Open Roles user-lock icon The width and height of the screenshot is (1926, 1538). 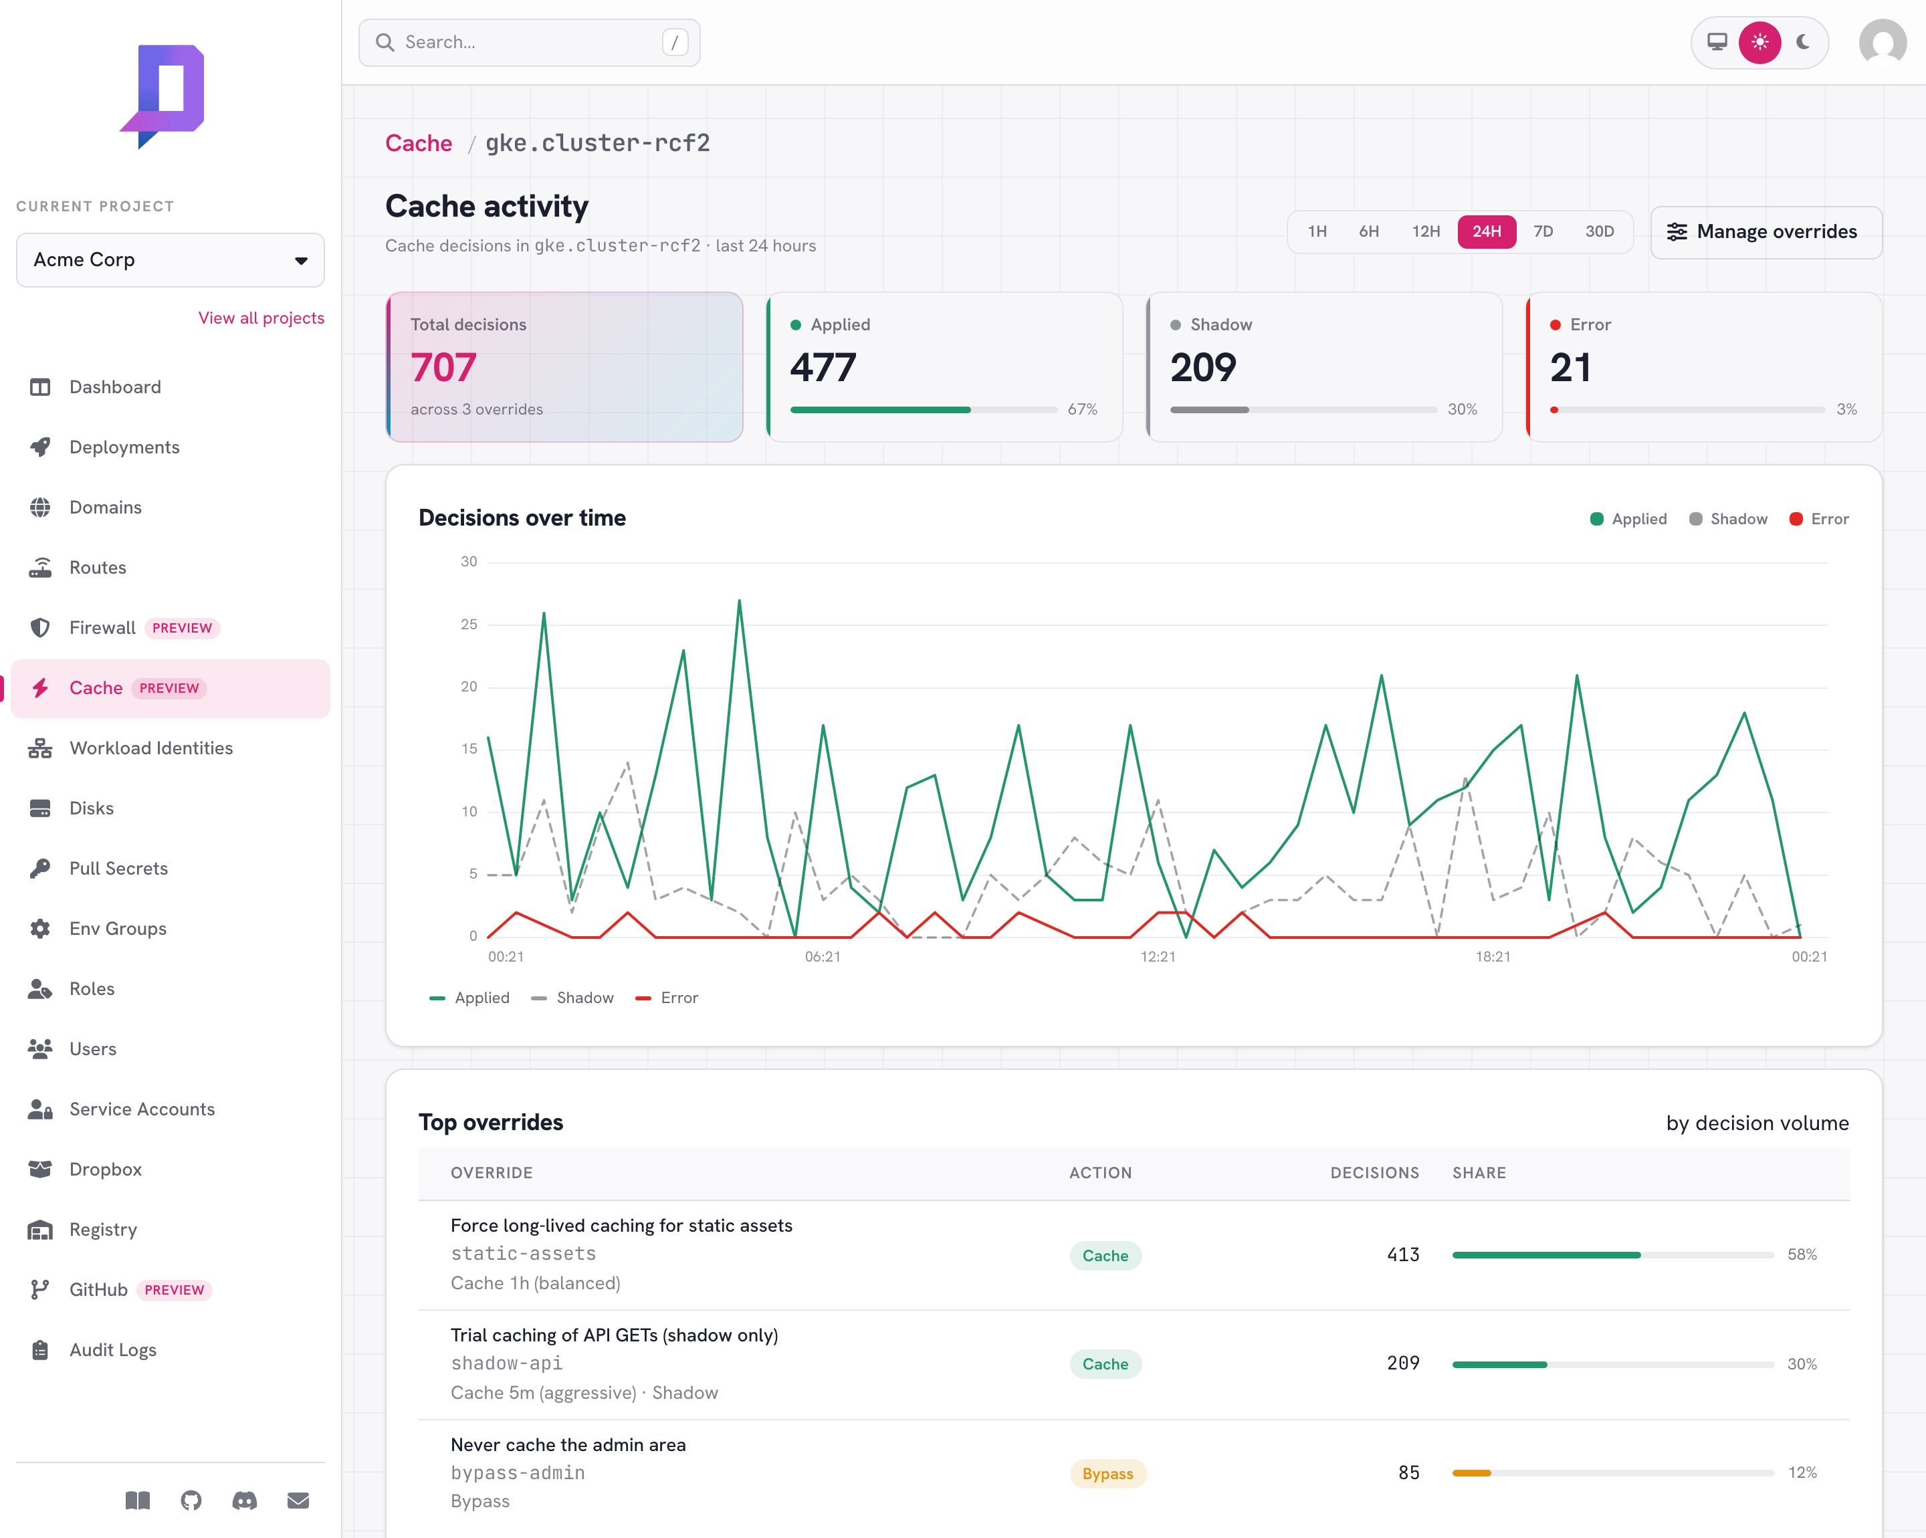(40, 989)
